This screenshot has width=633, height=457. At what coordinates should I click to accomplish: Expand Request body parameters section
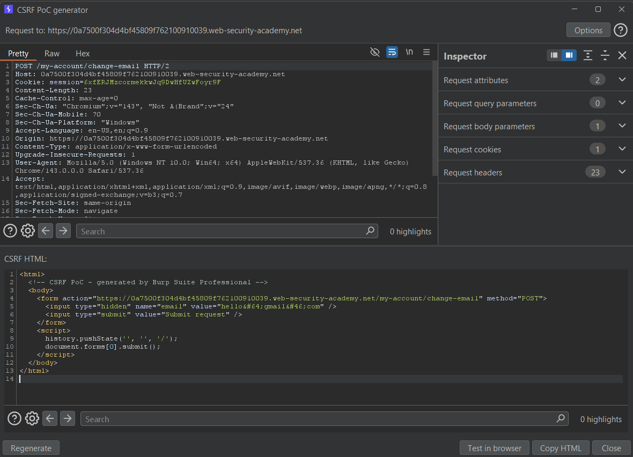click(535, 126)
